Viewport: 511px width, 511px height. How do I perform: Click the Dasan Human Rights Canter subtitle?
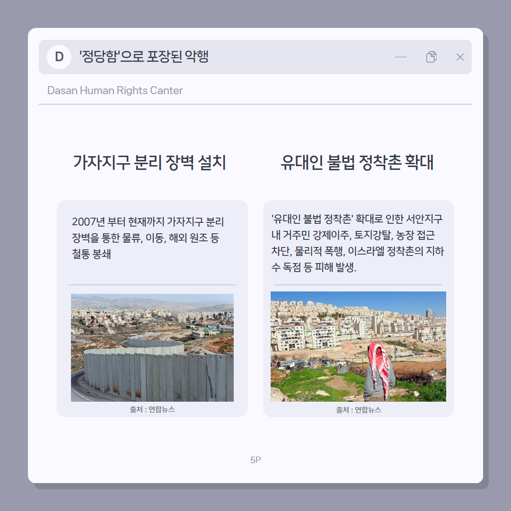pyautogui.click(x=115, y=90)
